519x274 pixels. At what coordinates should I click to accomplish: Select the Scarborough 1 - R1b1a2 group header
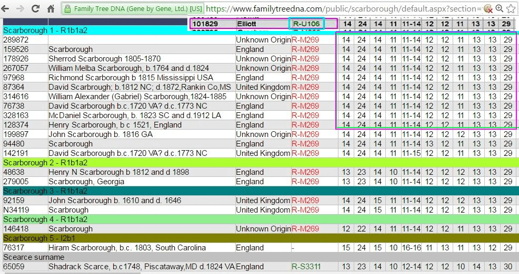pyautogui.click(x=45, y=30)
